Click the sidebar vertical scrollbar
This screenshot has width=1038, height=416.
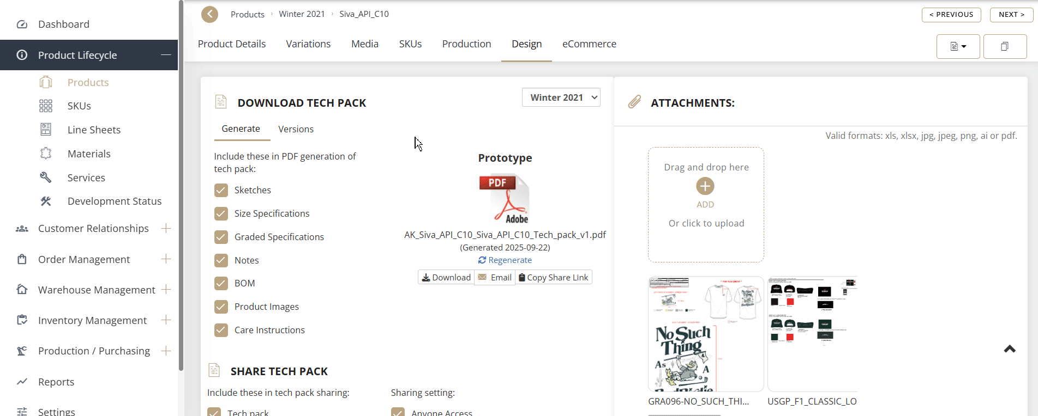coord(181,185)
